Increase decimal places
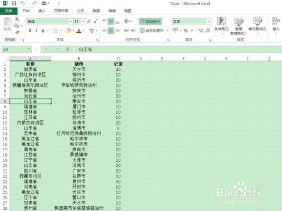 click(201, 30)
